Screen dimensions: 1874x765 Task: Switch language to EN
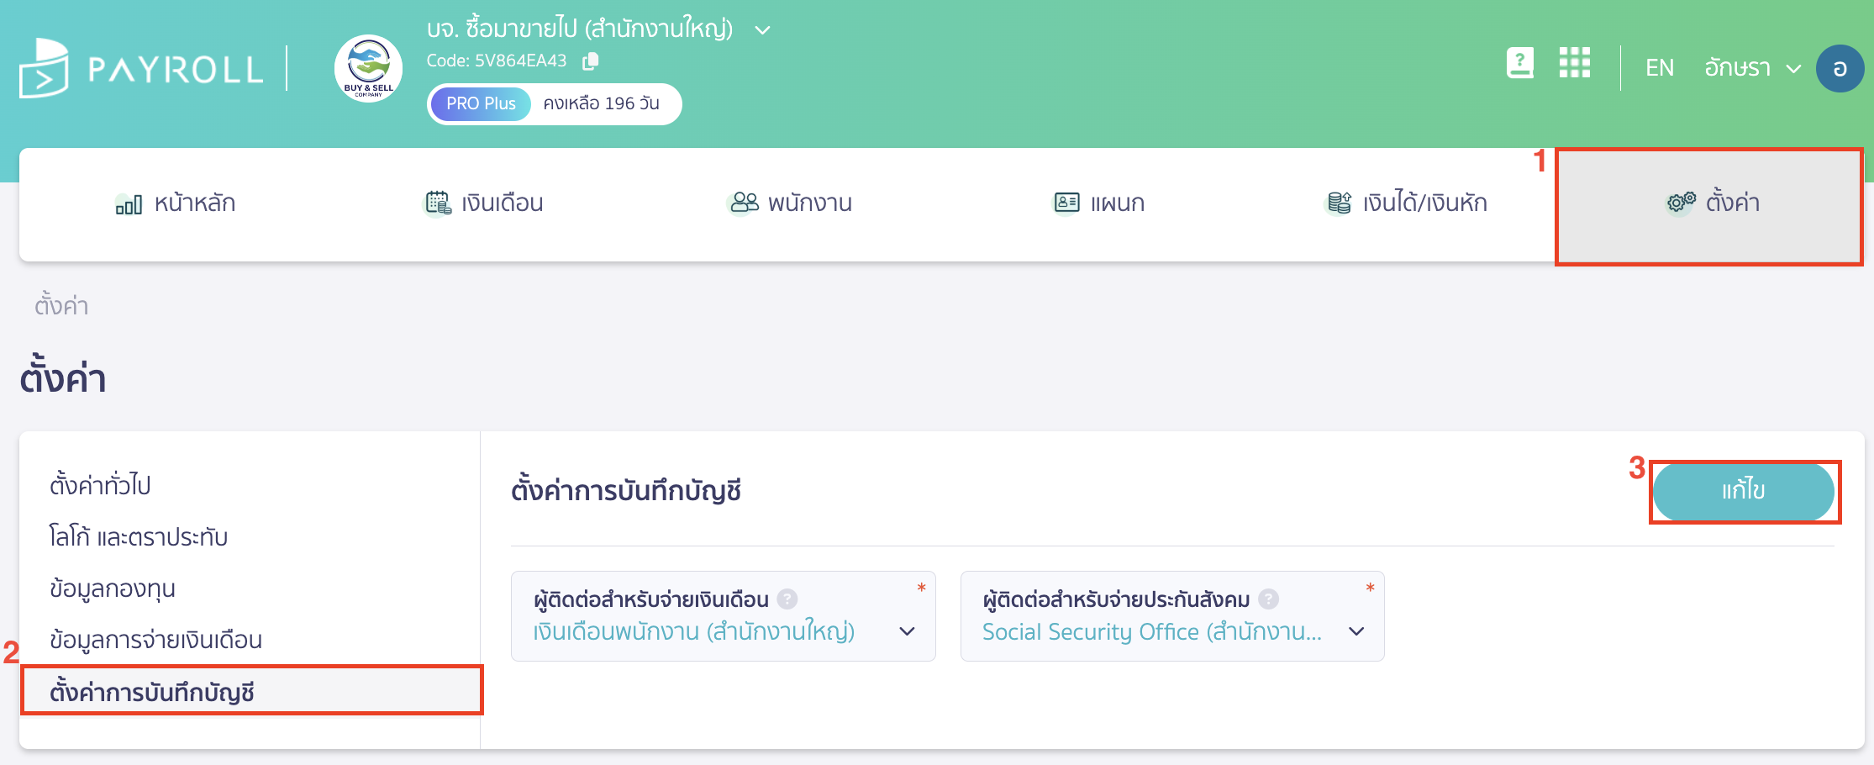tap(1659, 67)
